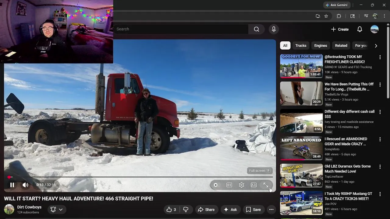Select the For you filter chip

click(361, 46)
